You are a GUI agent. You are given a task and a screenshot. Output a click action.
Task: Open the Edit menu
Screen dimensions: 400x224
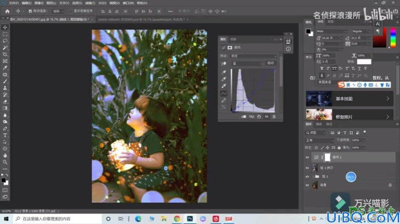pos(27,3)
